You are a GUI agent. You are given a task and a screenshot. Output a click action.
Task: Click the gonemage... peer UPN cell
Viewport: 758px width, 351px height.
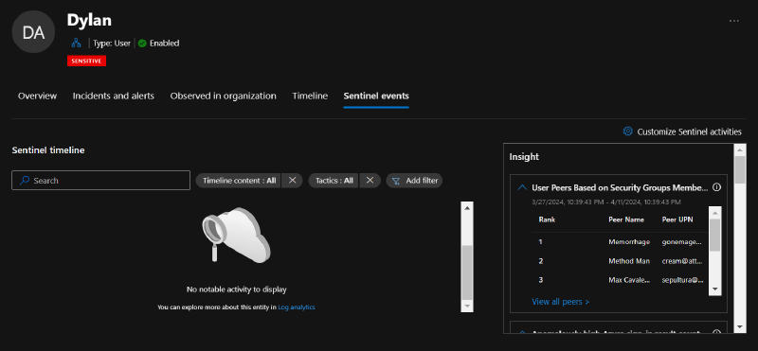click(x=682, y=242)
